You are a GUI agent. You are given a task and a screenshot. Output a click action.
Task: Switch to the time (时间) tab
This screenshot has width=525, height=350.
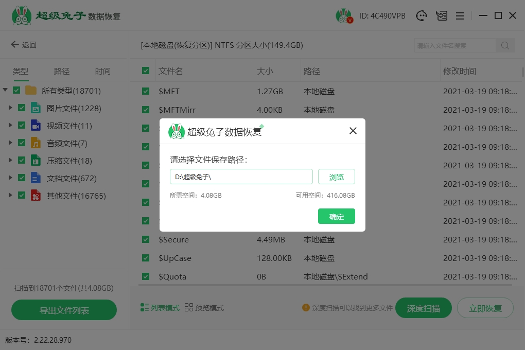click(102, 72)
